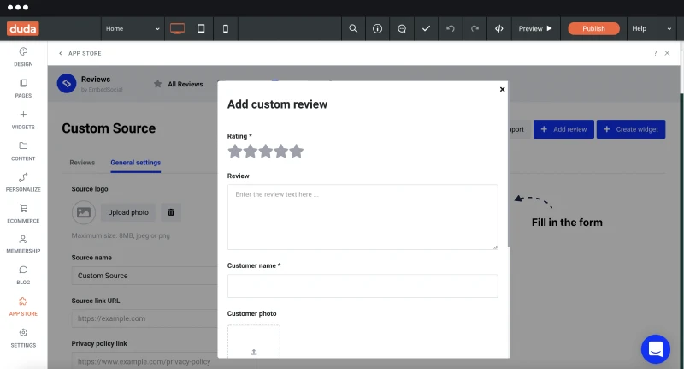Delete source logo with trash icon

(x=171, y=212)
